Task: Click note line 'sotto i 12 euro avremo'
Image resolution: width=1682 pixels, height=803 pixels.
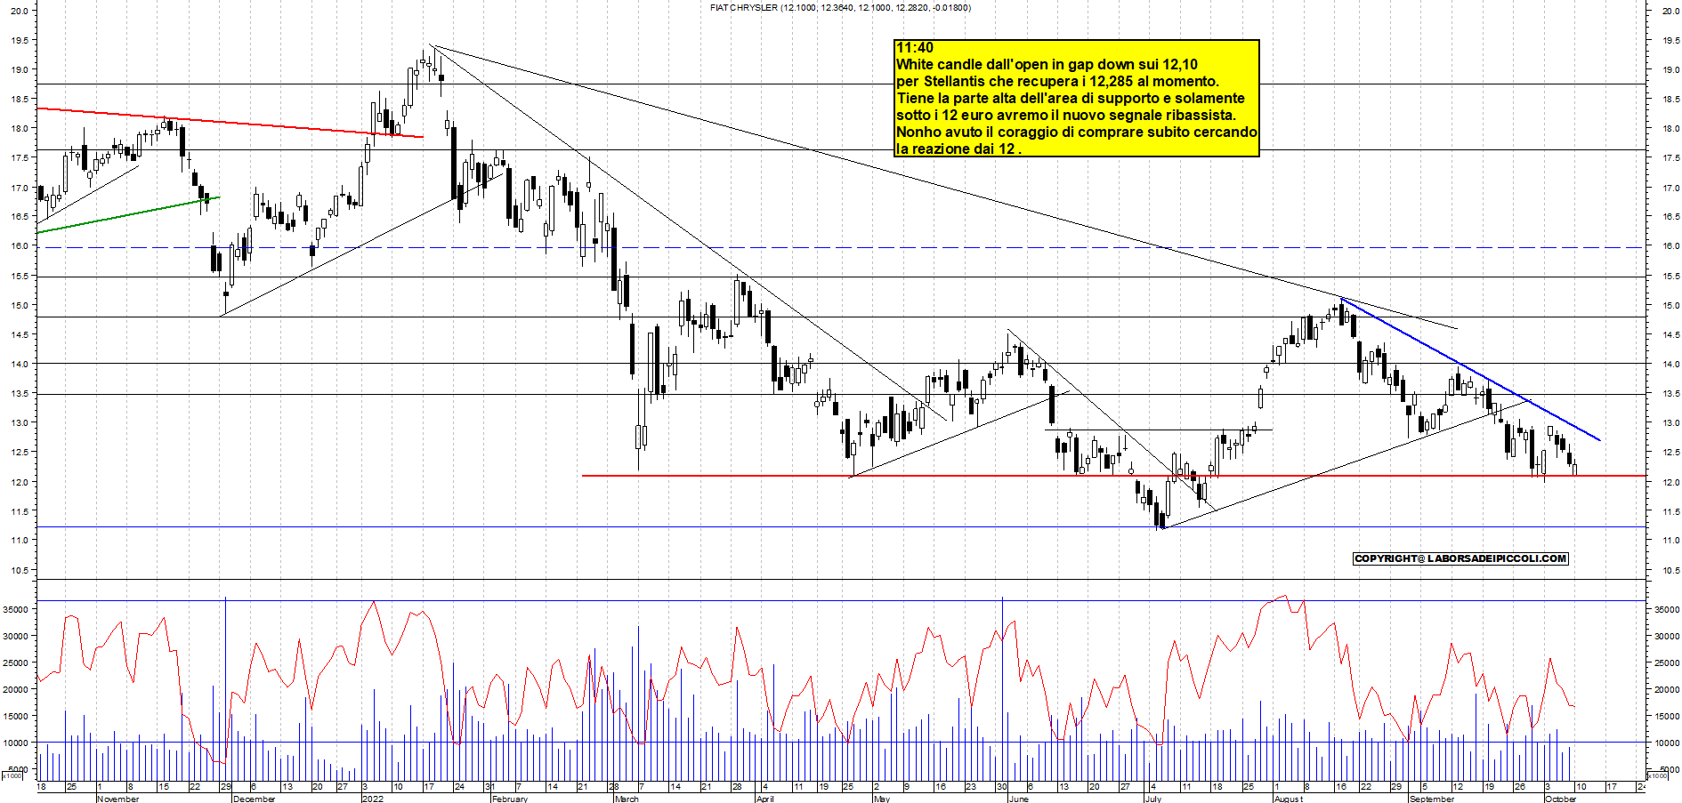Action: pyautogui.click(x=1066, y=115)
